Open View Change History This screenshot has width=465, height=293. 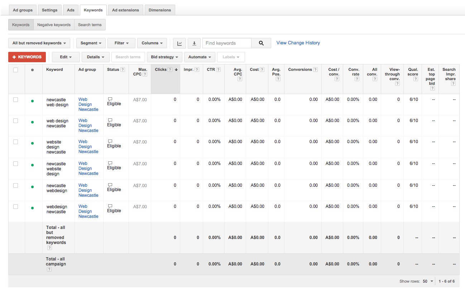click(x=298, y=43)
